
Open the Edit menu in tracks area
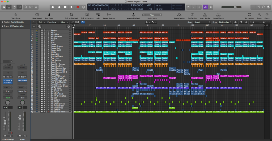click(x=42, y=22)
